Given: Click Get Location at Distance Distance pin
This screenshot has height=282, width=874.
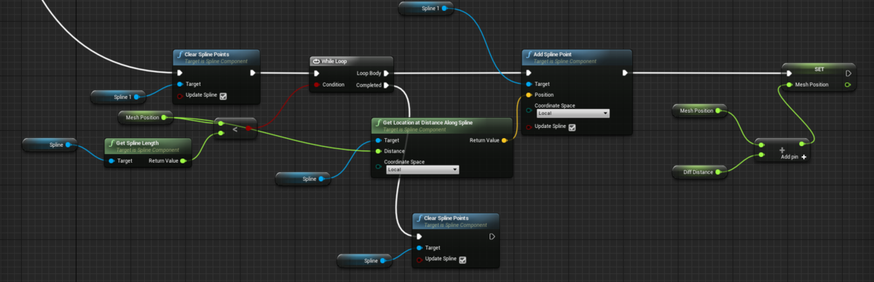Looking at the screenshot, I should [x=378, y=151].
